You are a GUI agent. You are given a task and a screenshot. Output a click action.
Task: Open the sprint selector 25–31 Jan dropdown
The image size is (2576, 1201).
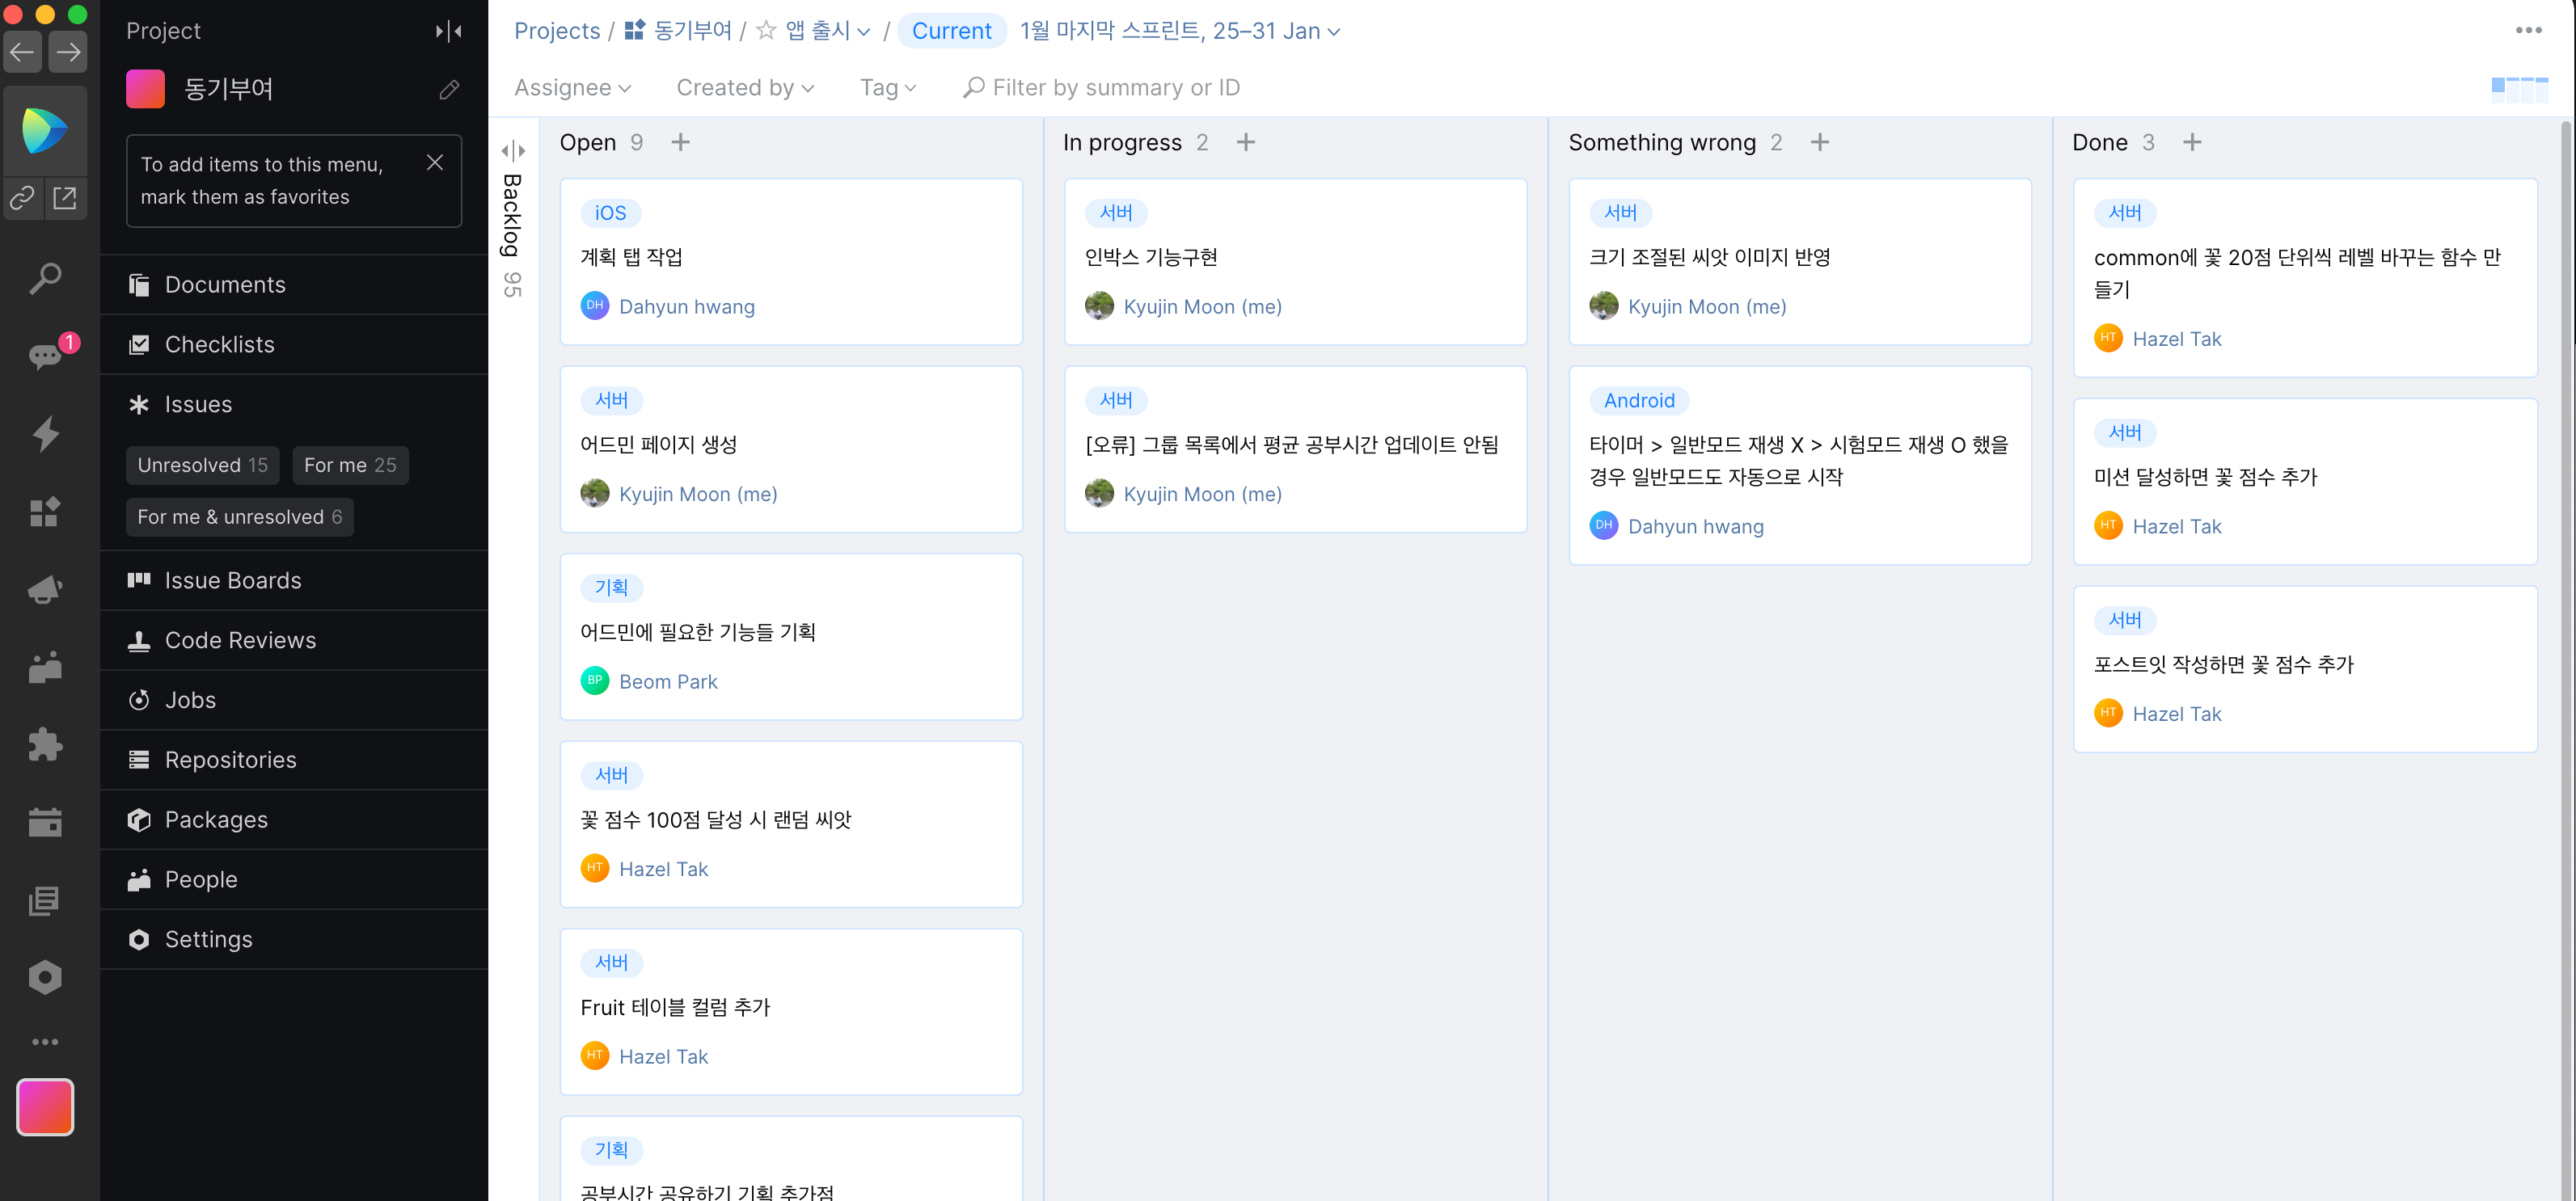[1180, 31]
